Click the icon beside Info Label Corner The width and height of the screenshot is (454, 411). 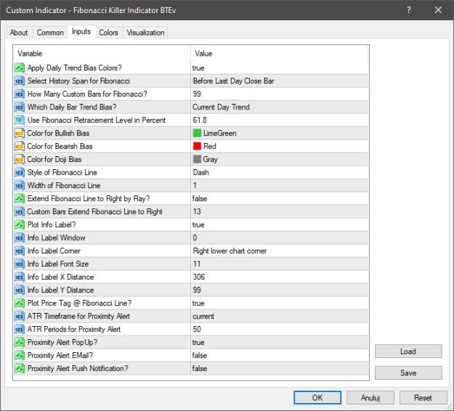pyautogui.click(x=20, y=251)
